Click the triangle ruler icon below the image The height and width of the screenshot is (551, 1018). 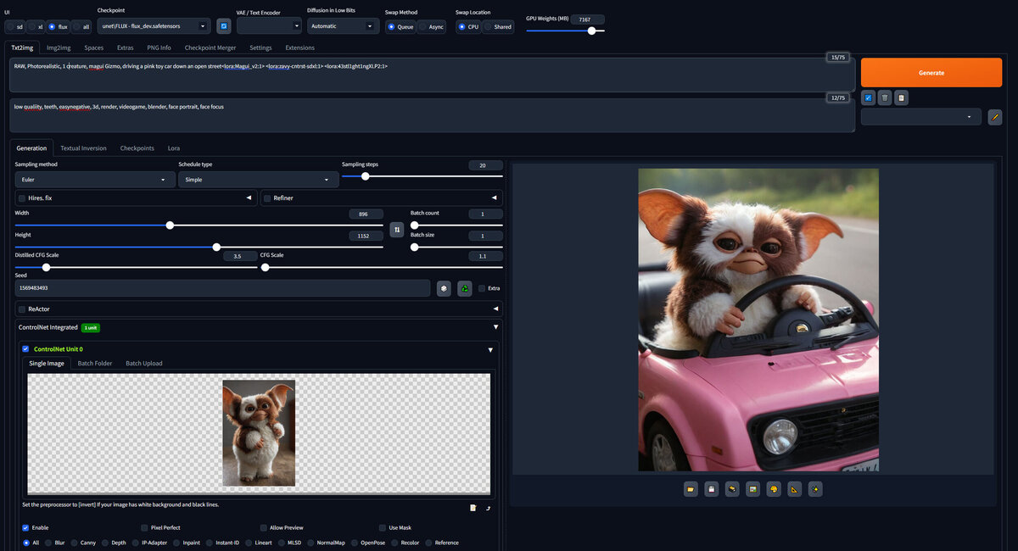[x=794, y=489]
